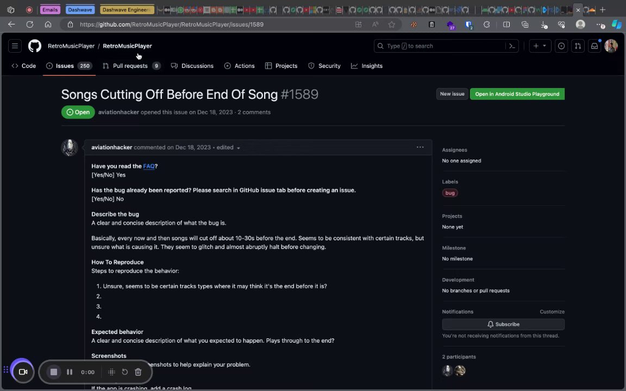Click comment timestamp 'on Dec 18, 2023'

pyautogui.click(x=189, y=147)
